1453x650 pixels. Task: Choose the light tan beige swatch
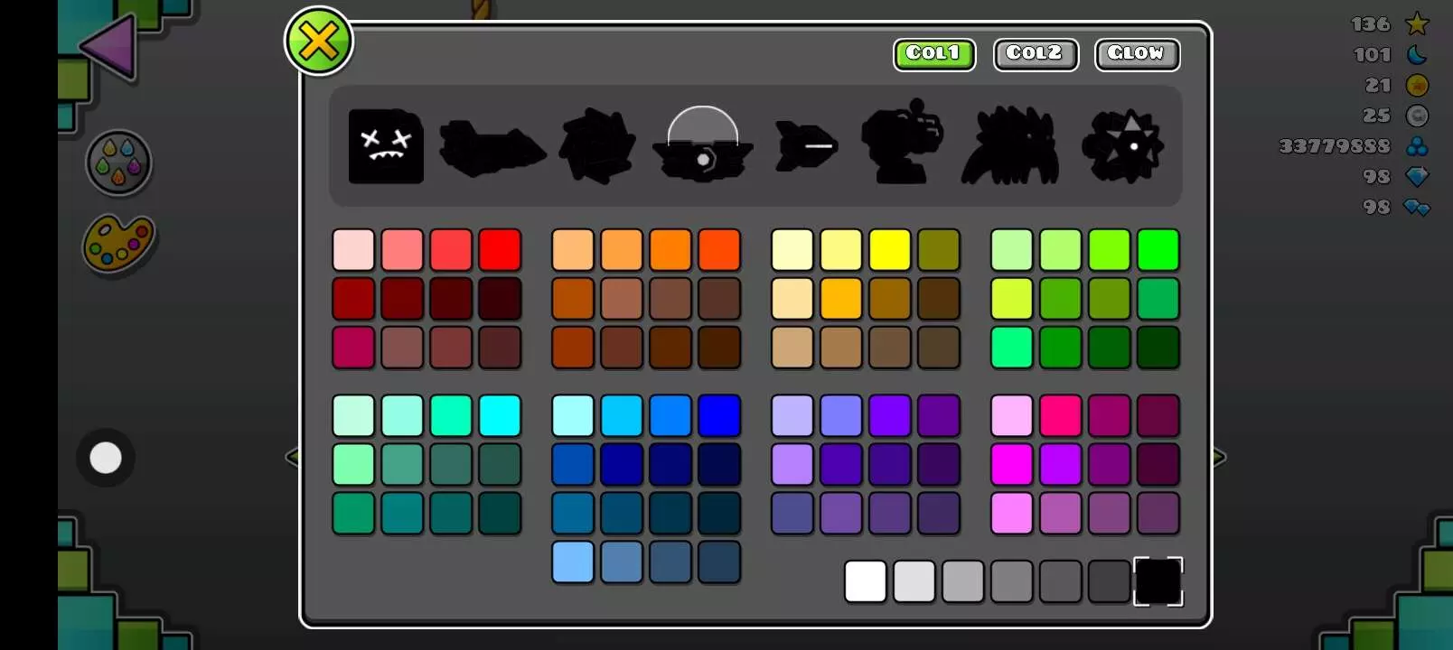[x=792, y=348]
